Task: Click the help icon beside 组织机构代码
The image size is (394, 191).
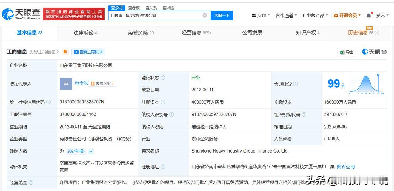Action: point(304,114)
